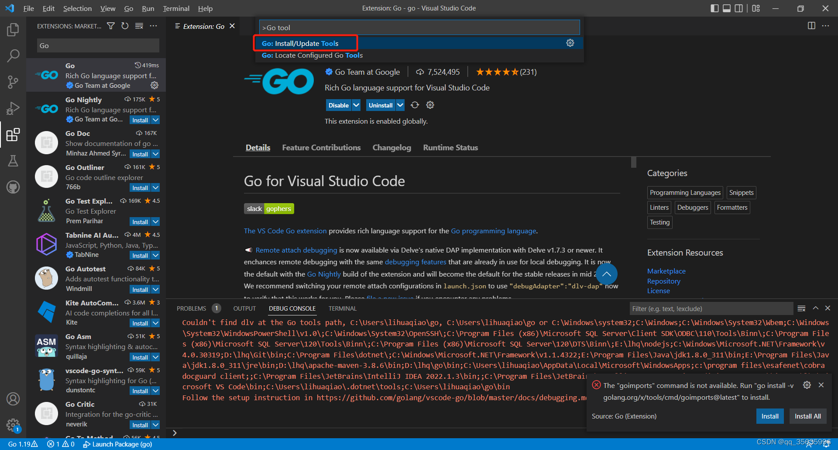Toggle word wrap icon in debug console

point(801,308)
